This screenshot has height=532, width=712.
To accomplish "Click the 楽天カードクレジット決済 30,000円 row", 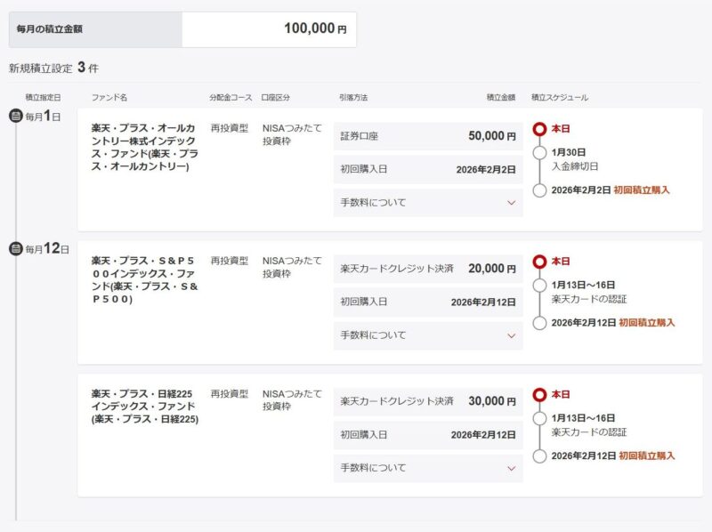I will click(427, 401).
